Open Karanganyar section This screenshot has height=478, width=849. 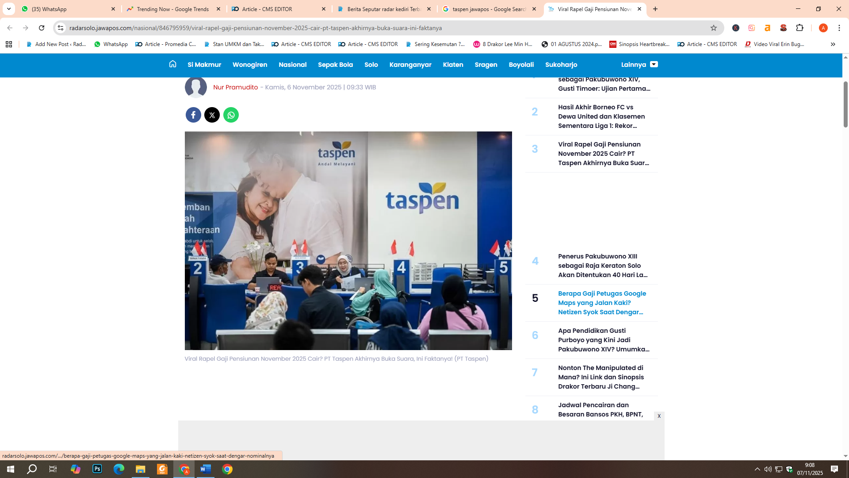410,65
